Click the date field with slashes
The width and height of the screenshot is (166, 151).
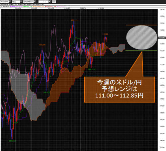click(43, 2)
